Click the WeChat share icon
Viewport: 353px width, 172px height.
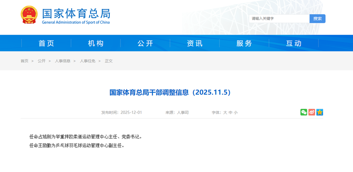pos(304,112)
